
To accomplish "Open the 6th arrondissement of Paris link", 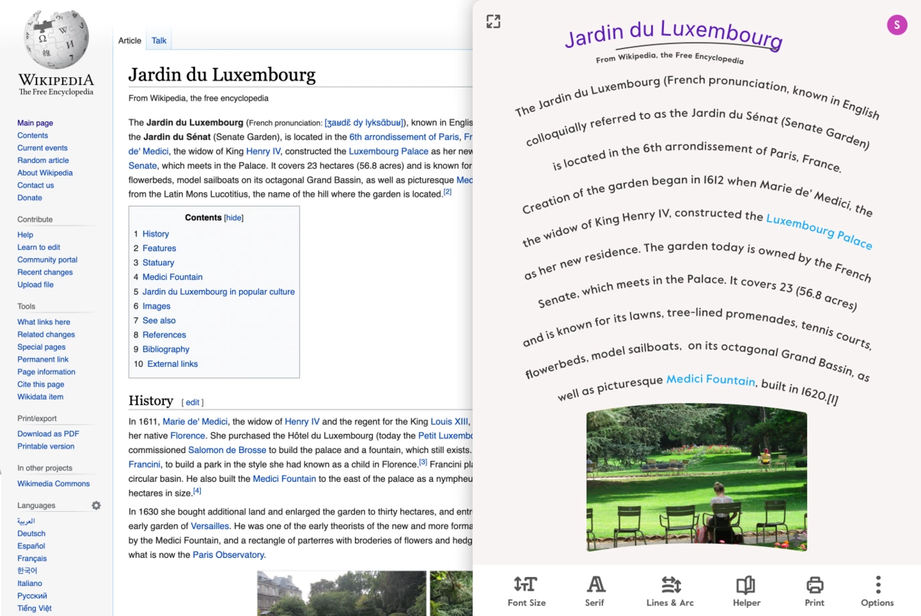I will [x=404, y=137].
